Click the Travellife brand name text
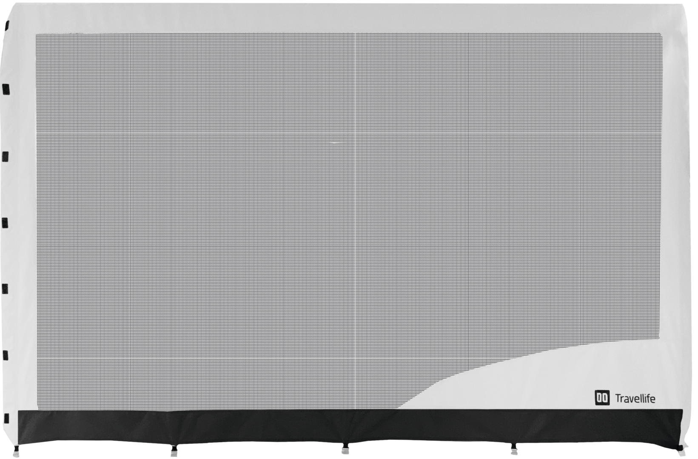The width and height of the screenshot is (698, 459). 635,399
